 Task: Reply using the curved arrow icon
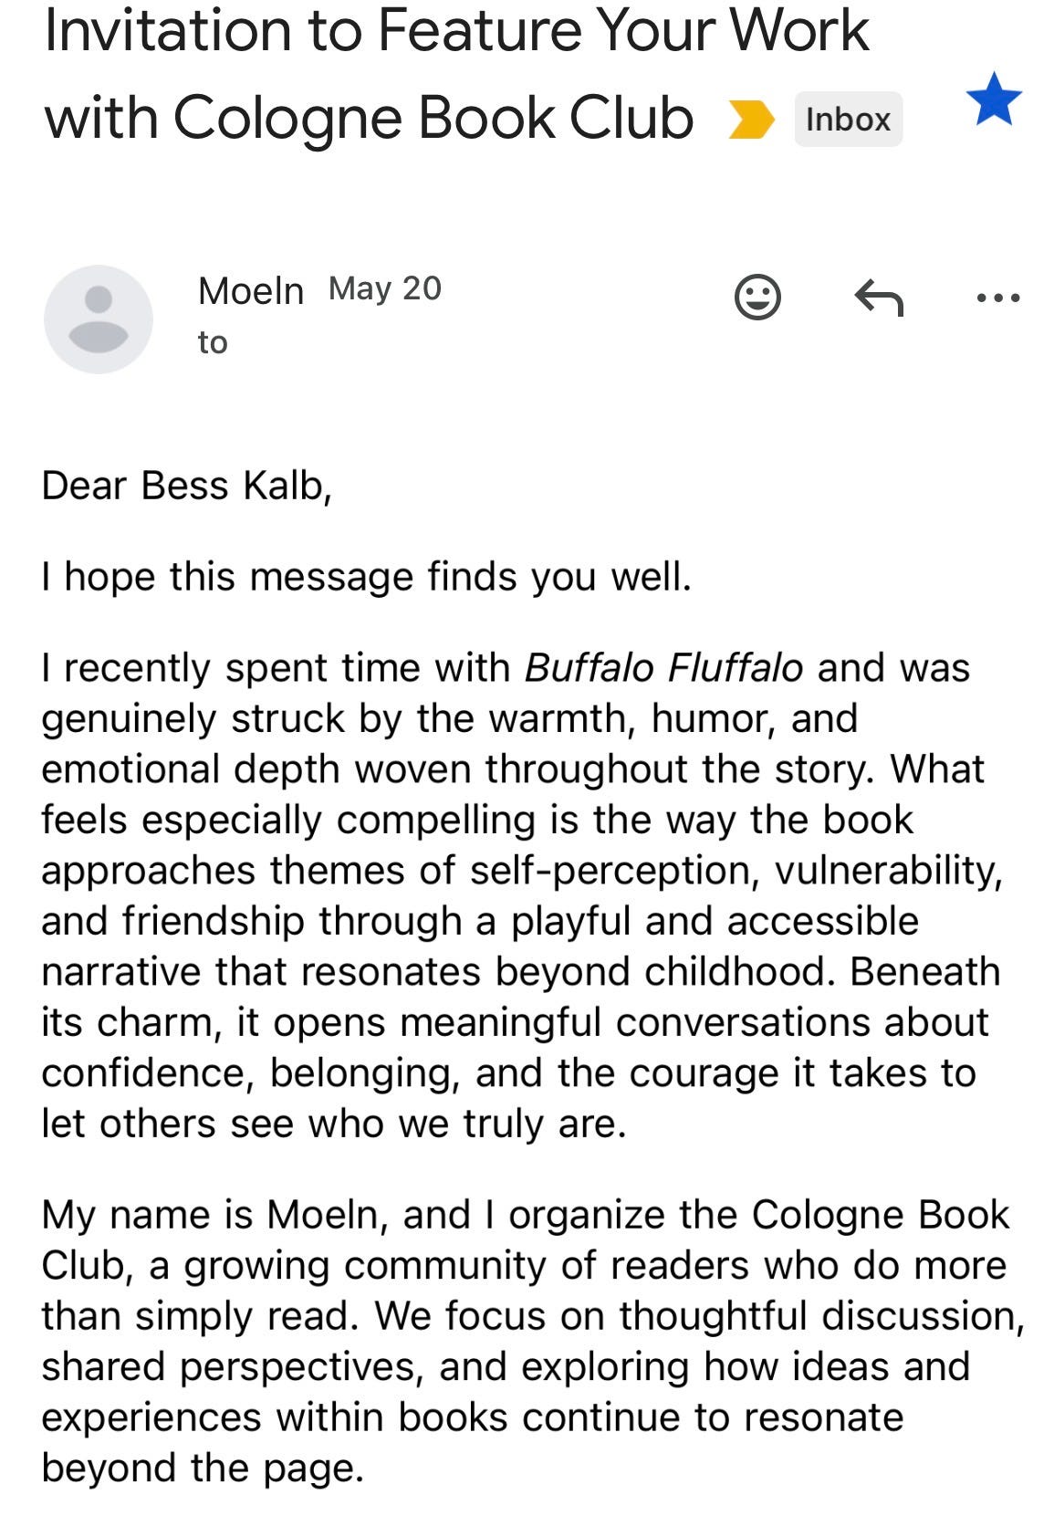pyautogui.click(x=879, y=298)
